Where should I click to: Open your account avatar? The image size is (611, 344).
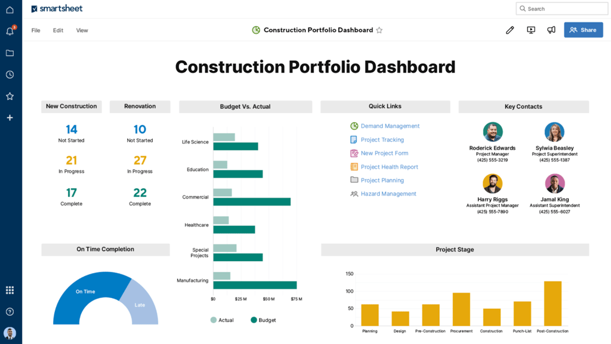[10, 333]
